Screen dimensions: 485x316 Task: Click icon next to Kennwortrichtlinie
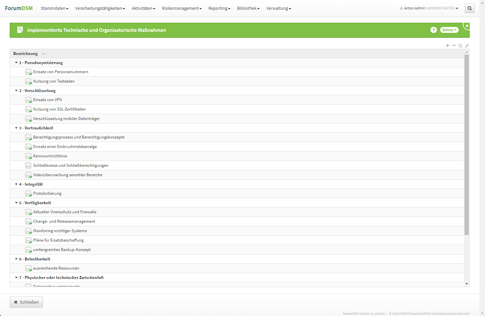click(28, 156)
